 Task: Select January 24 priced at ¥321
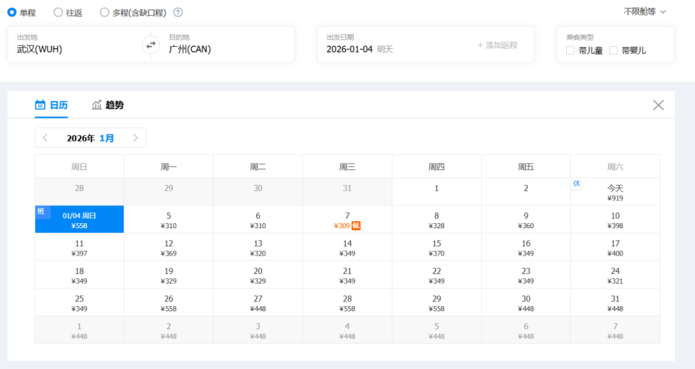point(615,275)
